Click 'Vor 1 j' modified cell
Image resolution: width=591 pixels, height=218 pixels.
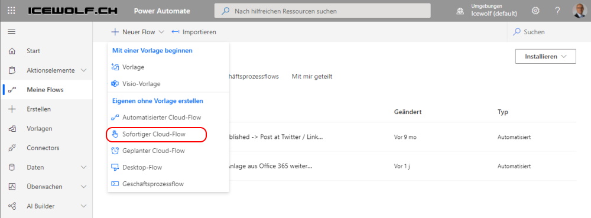pyautogui.click(x=402, y=166)
